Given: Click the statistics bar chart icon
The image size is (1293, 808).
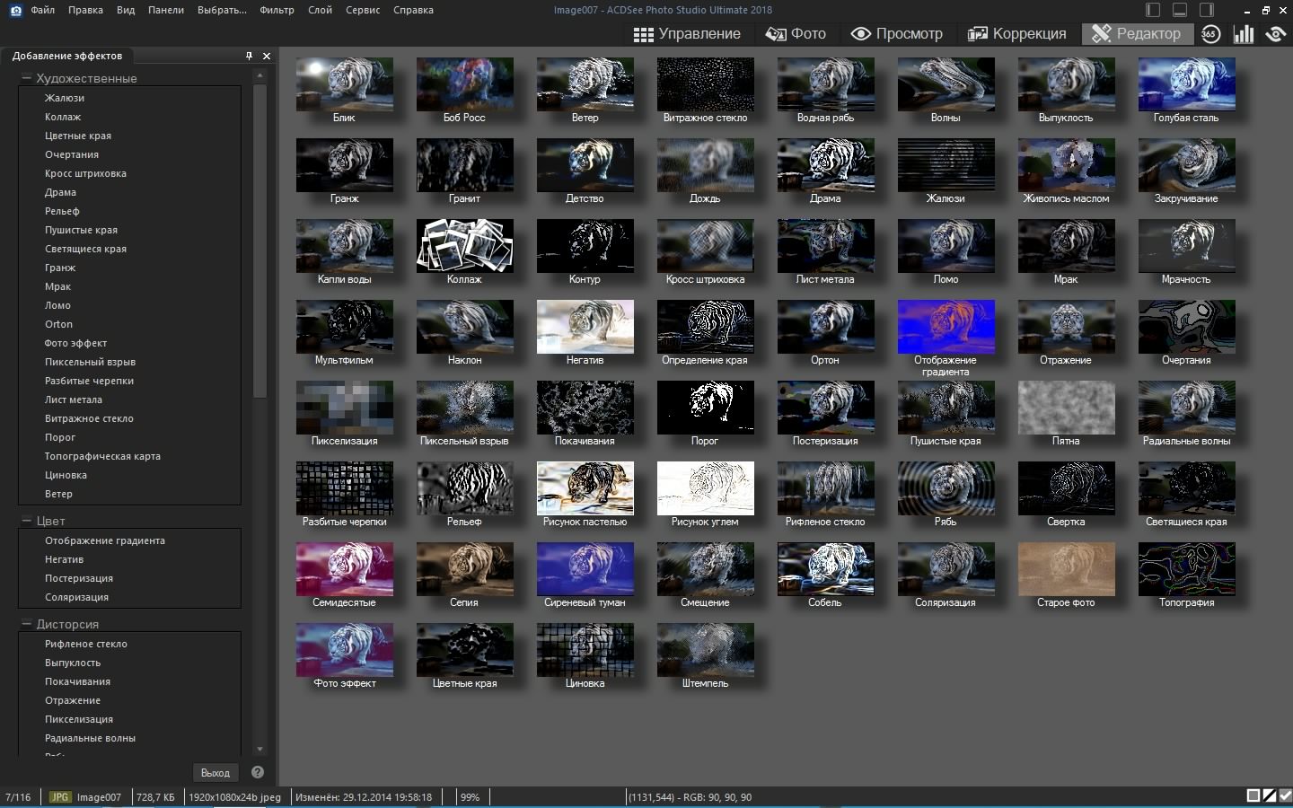Looking at the screenshot, I should pyautogui.click(x=1244, y=34).
